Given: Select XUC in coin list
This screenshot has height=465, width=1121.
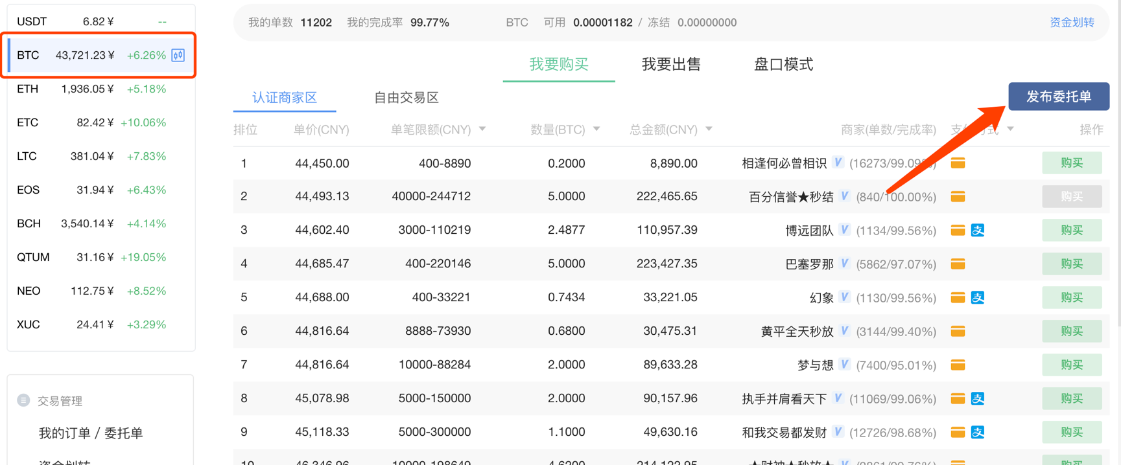Looking at the screenshot, I should 100,324.
